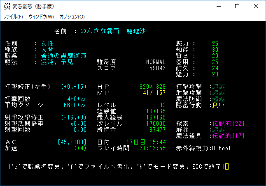Image resolution: width=266 pixels, height=186 pixels.
Task: Close the 変愚蛮怒 window
Action: (x=256, y=7)
